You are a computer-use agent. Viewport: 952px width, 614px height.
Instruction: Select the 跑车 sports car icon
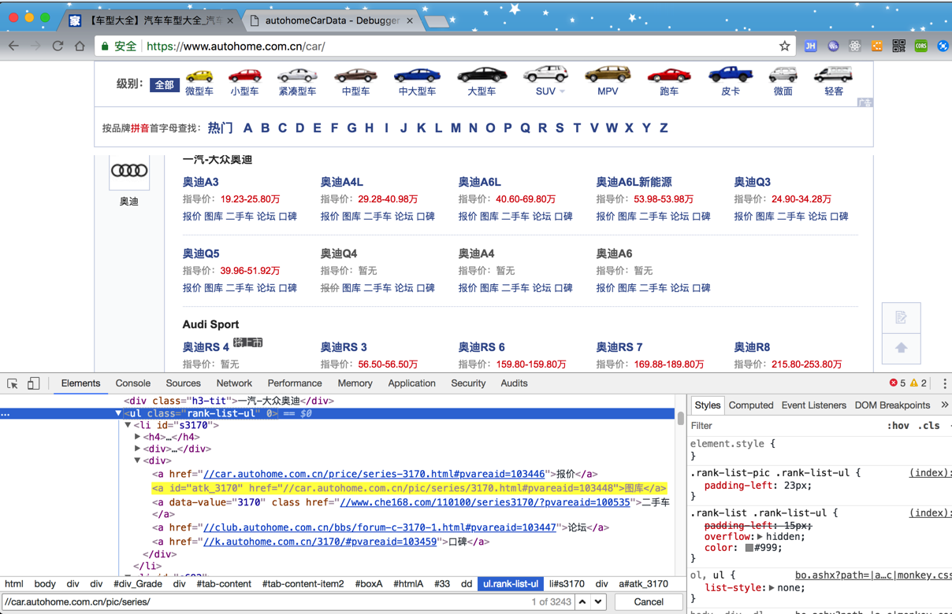(669, 76)
